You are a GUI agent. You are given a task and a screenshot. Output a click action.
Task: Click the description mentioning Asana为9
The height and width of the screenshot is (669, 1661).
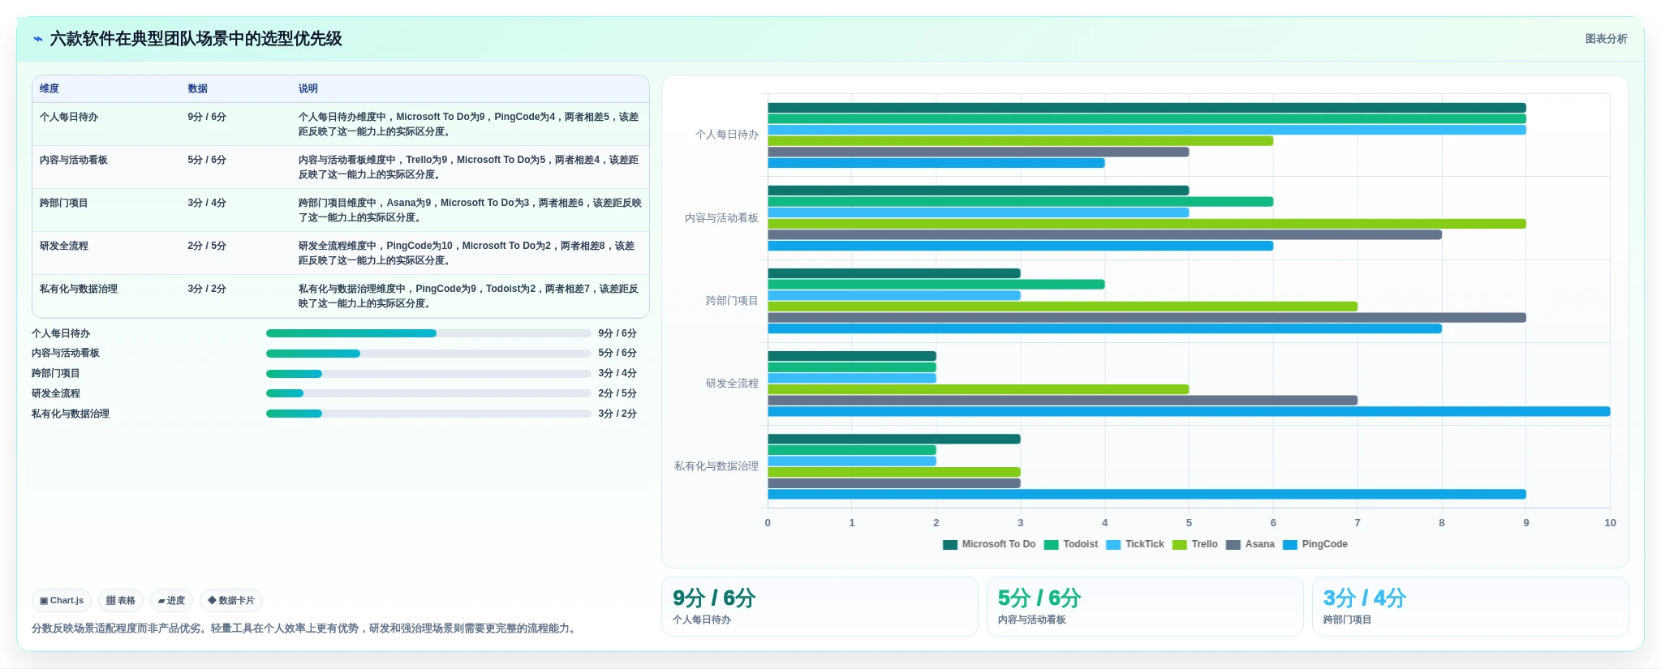(470, 210)
